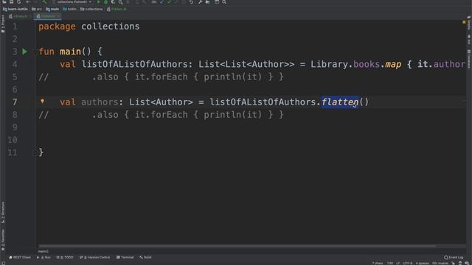Click the Synchronize refresh icon in the toolbar
The width and height of the screenshot is (472, 265).
[x=18, y=2]
